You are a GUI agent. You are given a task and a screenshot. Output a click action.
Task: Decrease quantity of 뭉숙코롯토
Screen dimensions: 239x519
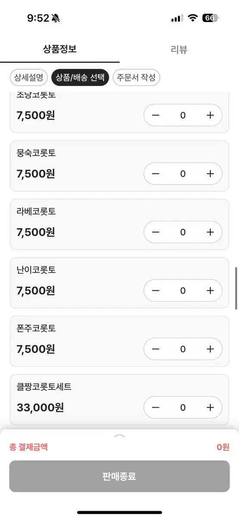[156, 174]
